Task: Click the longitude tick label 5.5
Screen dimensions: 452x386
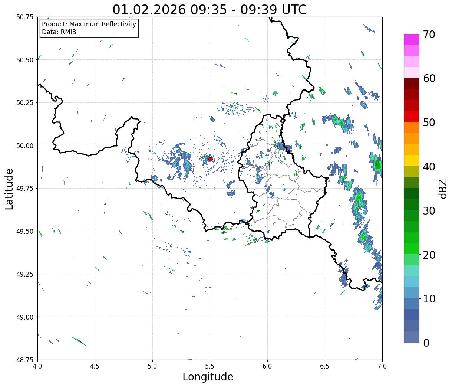Action: coord(210,366)
